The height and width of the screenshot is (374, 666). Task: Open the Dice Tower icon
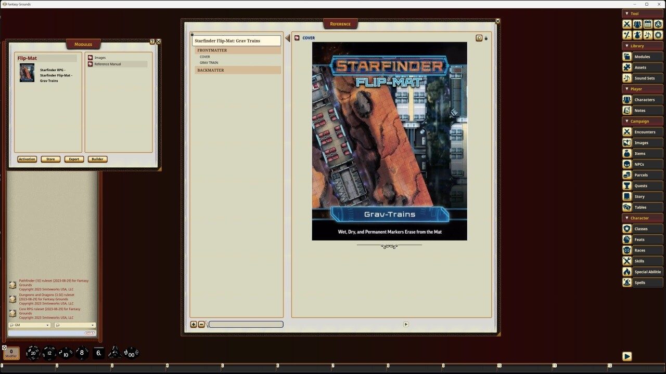click(658, 24)
